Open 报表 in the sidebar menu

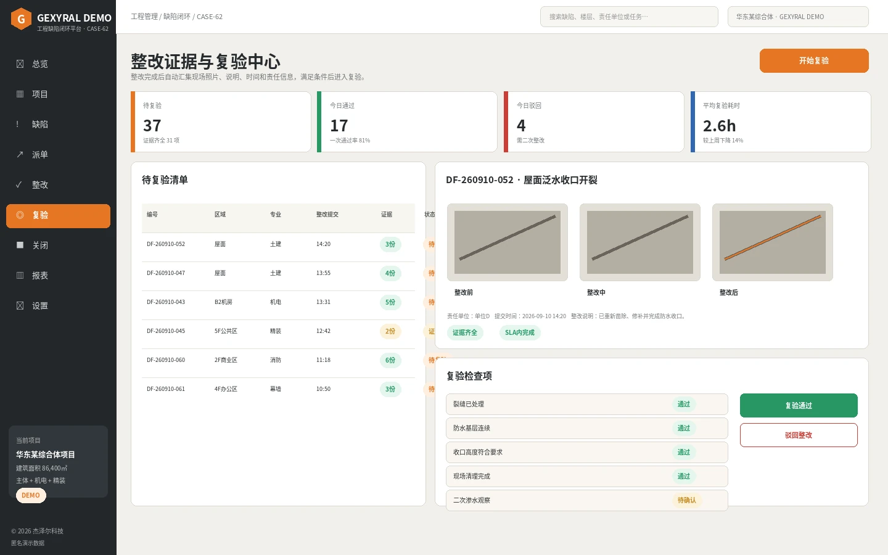pyautogui.click(x=58, y=275)
